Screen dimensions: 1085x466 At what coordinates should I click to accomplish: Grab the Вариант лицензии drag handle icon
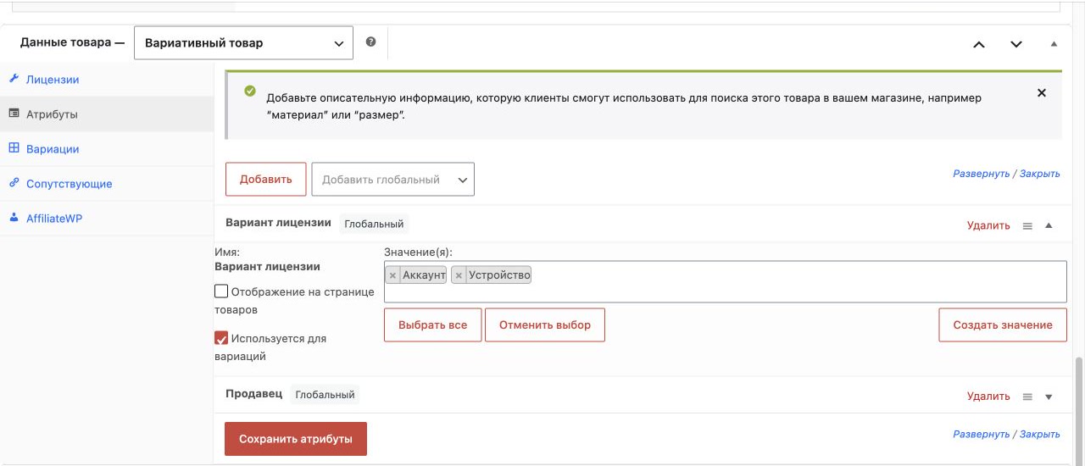coord(1027,226)
